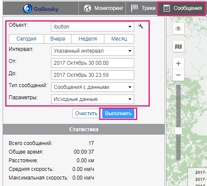The width and height of the screenshot is (207, 186).
Task: Click the Максимальная скорость label
Action: (39, 178)
